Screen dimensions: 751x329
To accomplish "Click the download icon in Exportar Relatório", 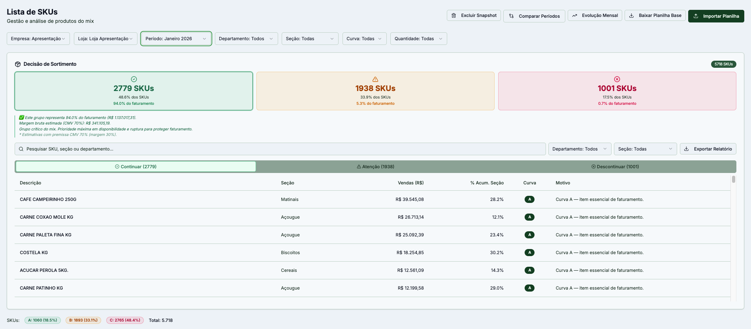I will coord(686,149).
